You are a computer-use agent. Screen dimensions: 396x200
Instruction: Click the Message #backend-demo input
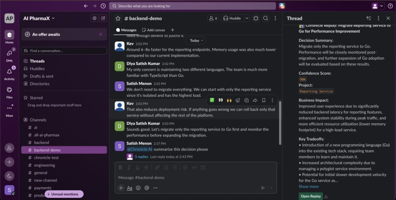pyautogui.click(x=196, y=177)
